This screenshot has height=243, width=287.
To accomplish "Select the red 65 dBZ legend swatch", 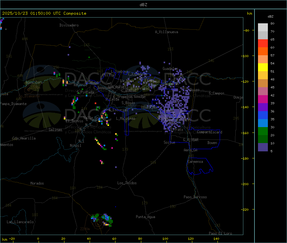I will pyautogui.click(x=263, y=43).
